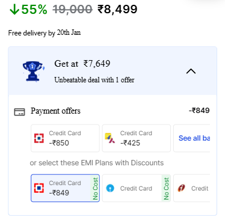
Task: Click the ₹8,499 price
Action: click(x=117, y=10)
